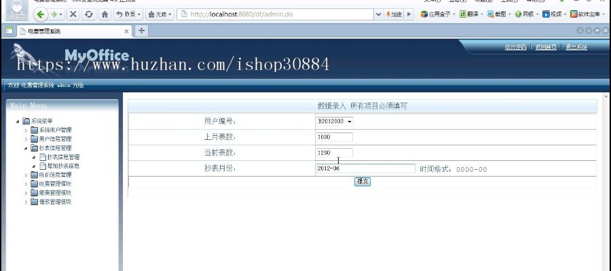611x271 pixels.
Task: Click the tab bar scroll-right round button
Action: coord(589,31)
